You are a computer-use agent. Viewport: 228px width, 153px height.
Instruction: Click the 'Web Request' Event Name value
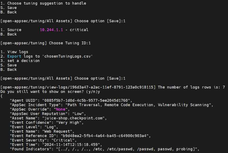click(63, 131)
